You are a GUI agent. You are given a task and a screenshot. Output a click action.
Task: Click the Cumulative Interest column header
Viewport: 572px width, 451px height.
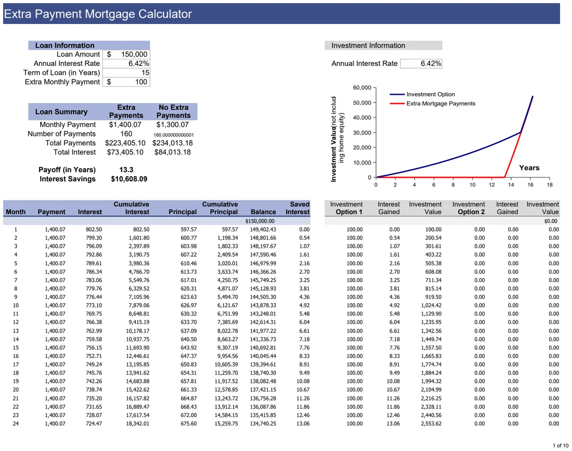pos(131,208)
